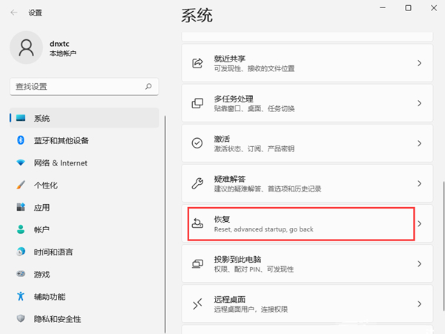Click 远程桌面用户, 连接权限 description
This screenshot has width=445, height=334.
251,310
